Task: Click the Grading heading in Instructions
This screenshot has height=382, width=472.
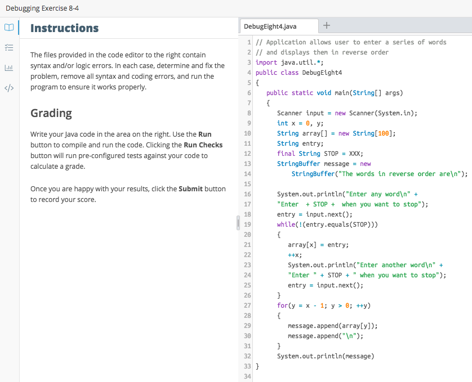Action: pyautogui.click(x=51, y=113)
